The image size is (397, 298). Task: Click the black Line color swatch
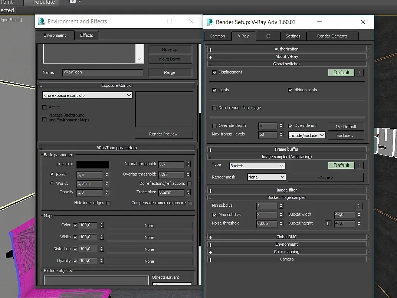coord(93,164)
